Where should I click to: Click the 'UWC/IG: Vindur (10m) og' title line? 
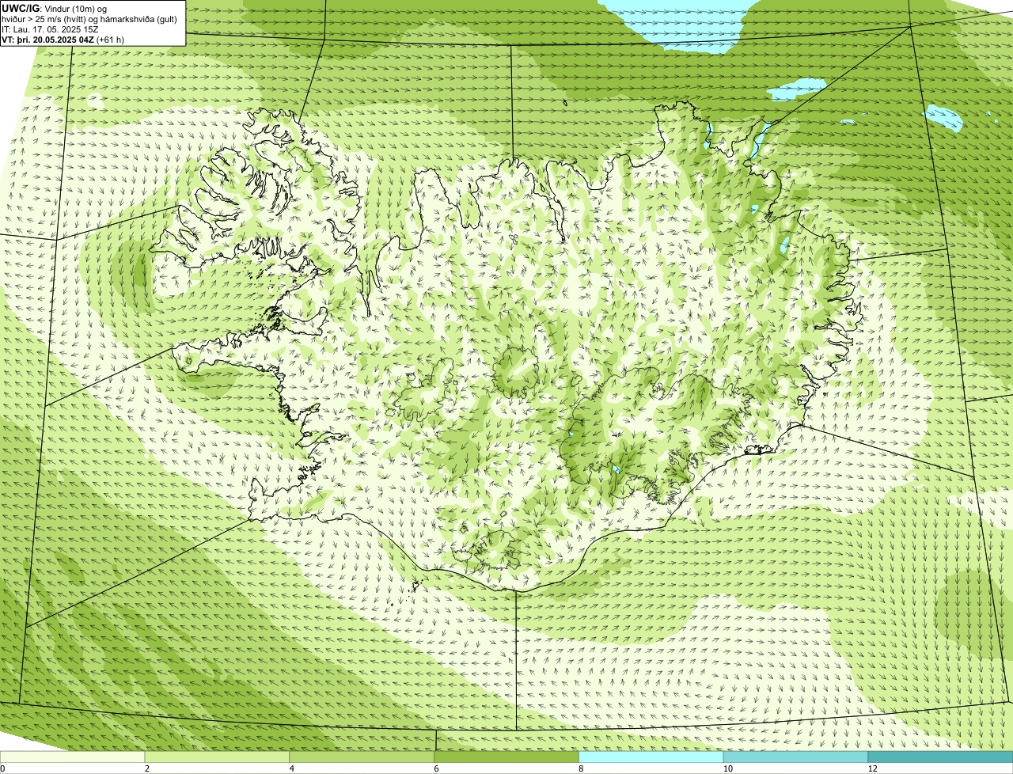pyautogui.click(x=54, y=8)
